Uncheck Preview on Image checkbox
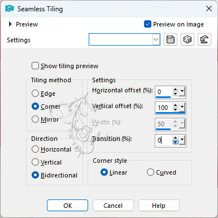This screenshot has width=218, height=218. [147, 24]
